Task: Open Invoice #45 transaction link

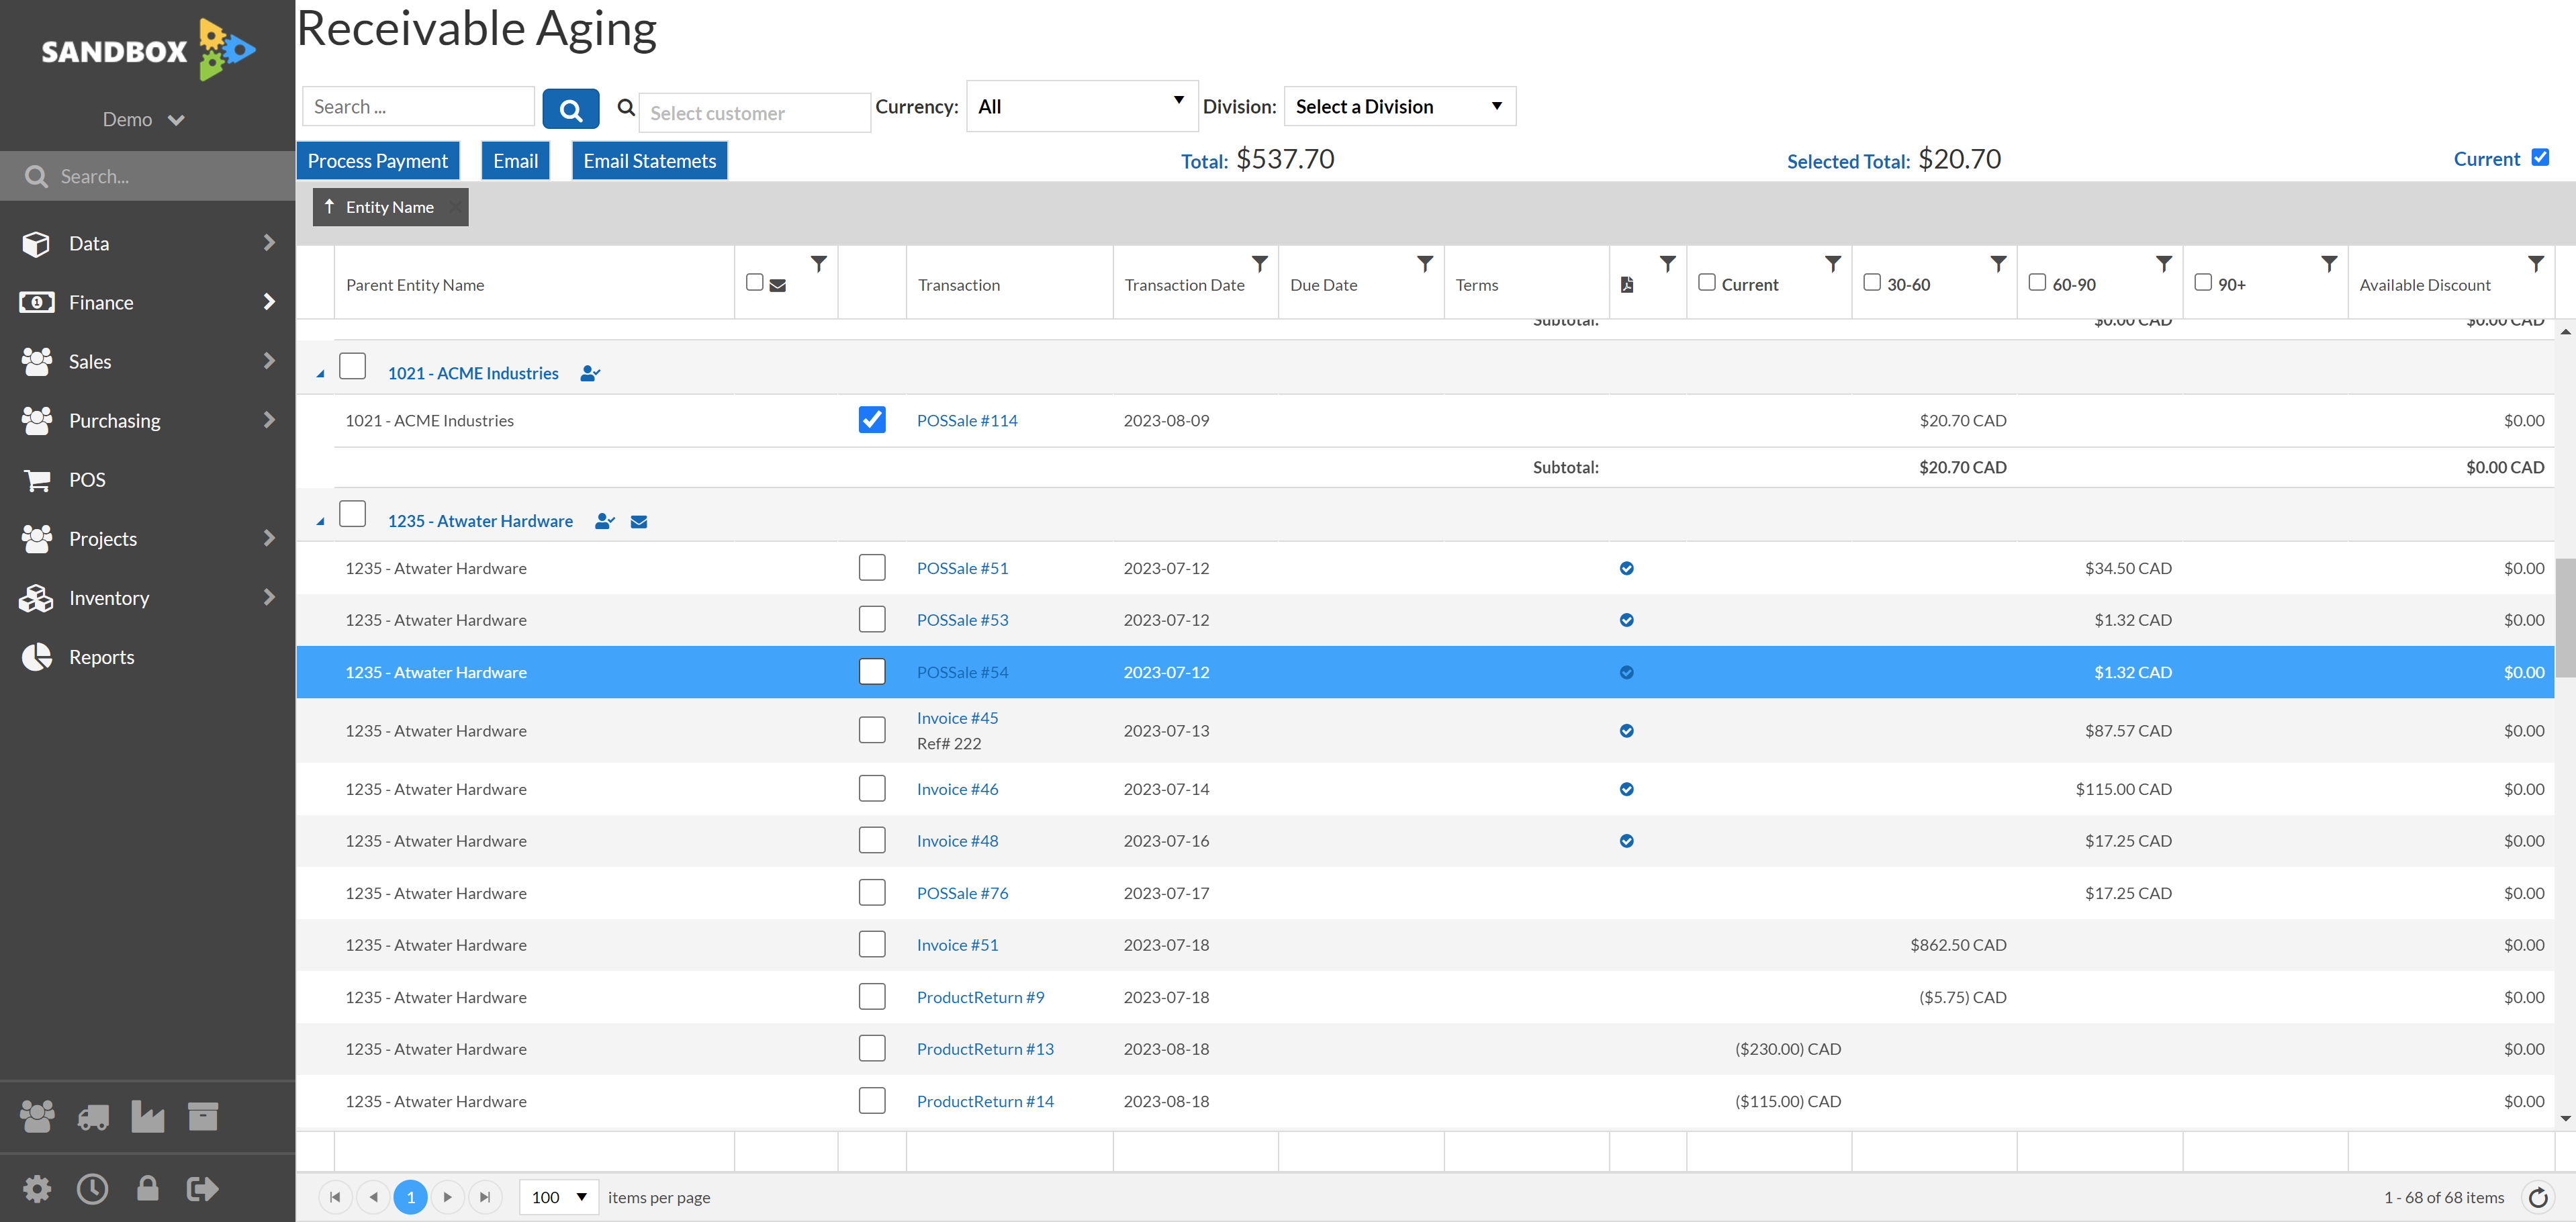Action: (x=957, y=718)
